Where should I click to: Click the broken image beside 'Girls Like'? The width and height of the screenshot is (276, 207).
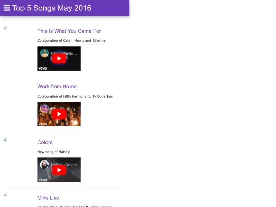[x=5, y=195]
